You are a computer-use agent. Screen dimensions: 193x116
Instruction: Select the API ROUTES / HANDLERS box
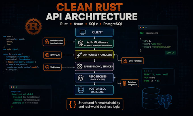(94, 55)
